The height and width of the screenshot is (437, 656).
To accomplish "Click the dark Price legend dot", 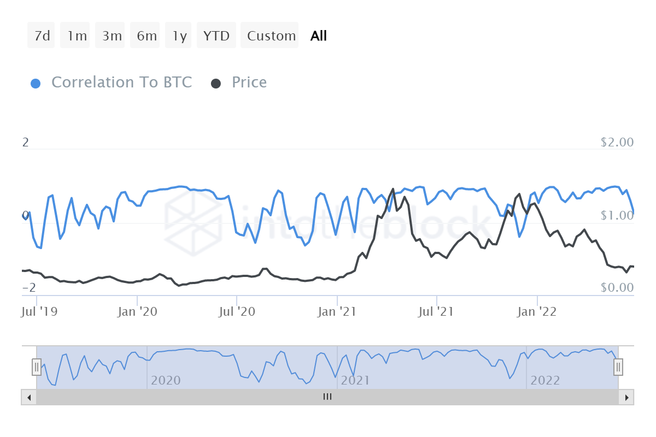I will click(216, 84).
